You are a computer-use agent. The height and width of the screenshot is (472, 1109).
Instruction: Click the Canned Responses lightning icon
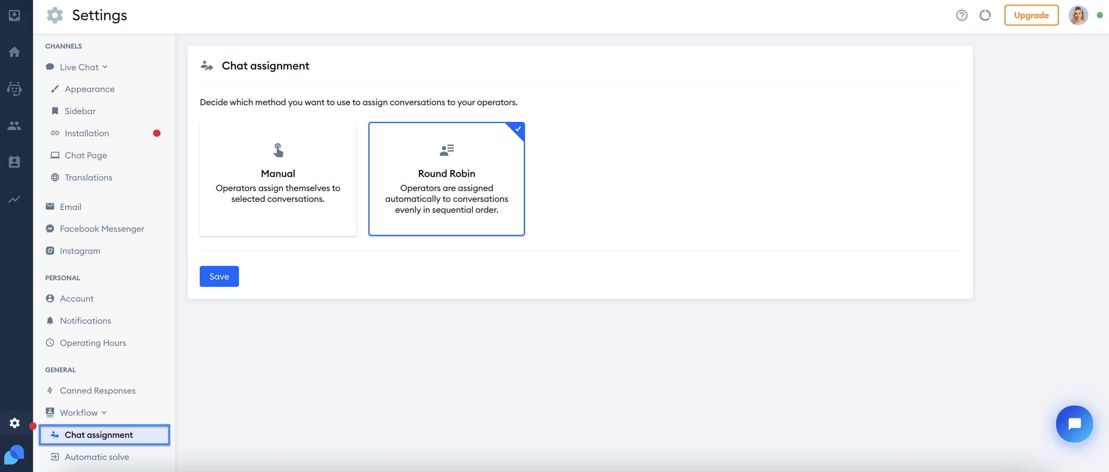click(x=50, y=390)
